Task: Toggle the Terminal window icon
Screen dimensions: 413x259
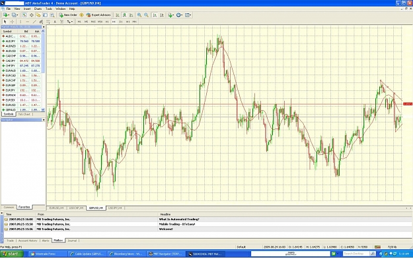Action: 46,15
